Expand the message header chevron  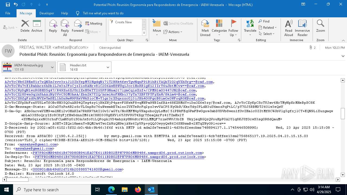[x=343, y=56]
